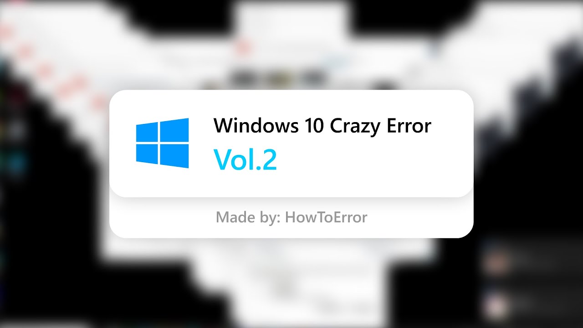Click the top-left pane of Windows logo

[147, 132]
